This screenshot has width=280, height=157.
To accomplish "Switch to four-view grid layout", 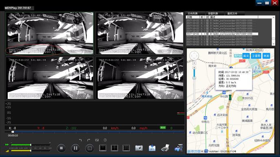I will tap(115, 148).
